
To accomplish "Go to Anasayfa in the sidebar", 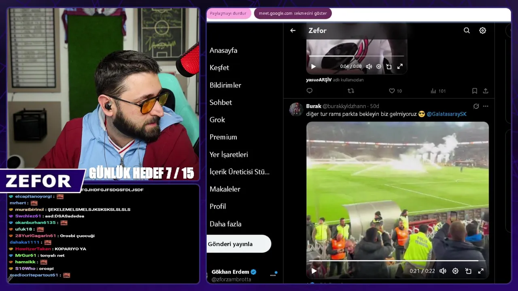I will 223,51.
